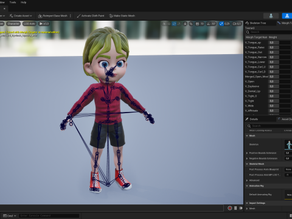The image size is (292, 219).
Task: Select the Scale tool in viewport toolbar
Action: (179, 24)
